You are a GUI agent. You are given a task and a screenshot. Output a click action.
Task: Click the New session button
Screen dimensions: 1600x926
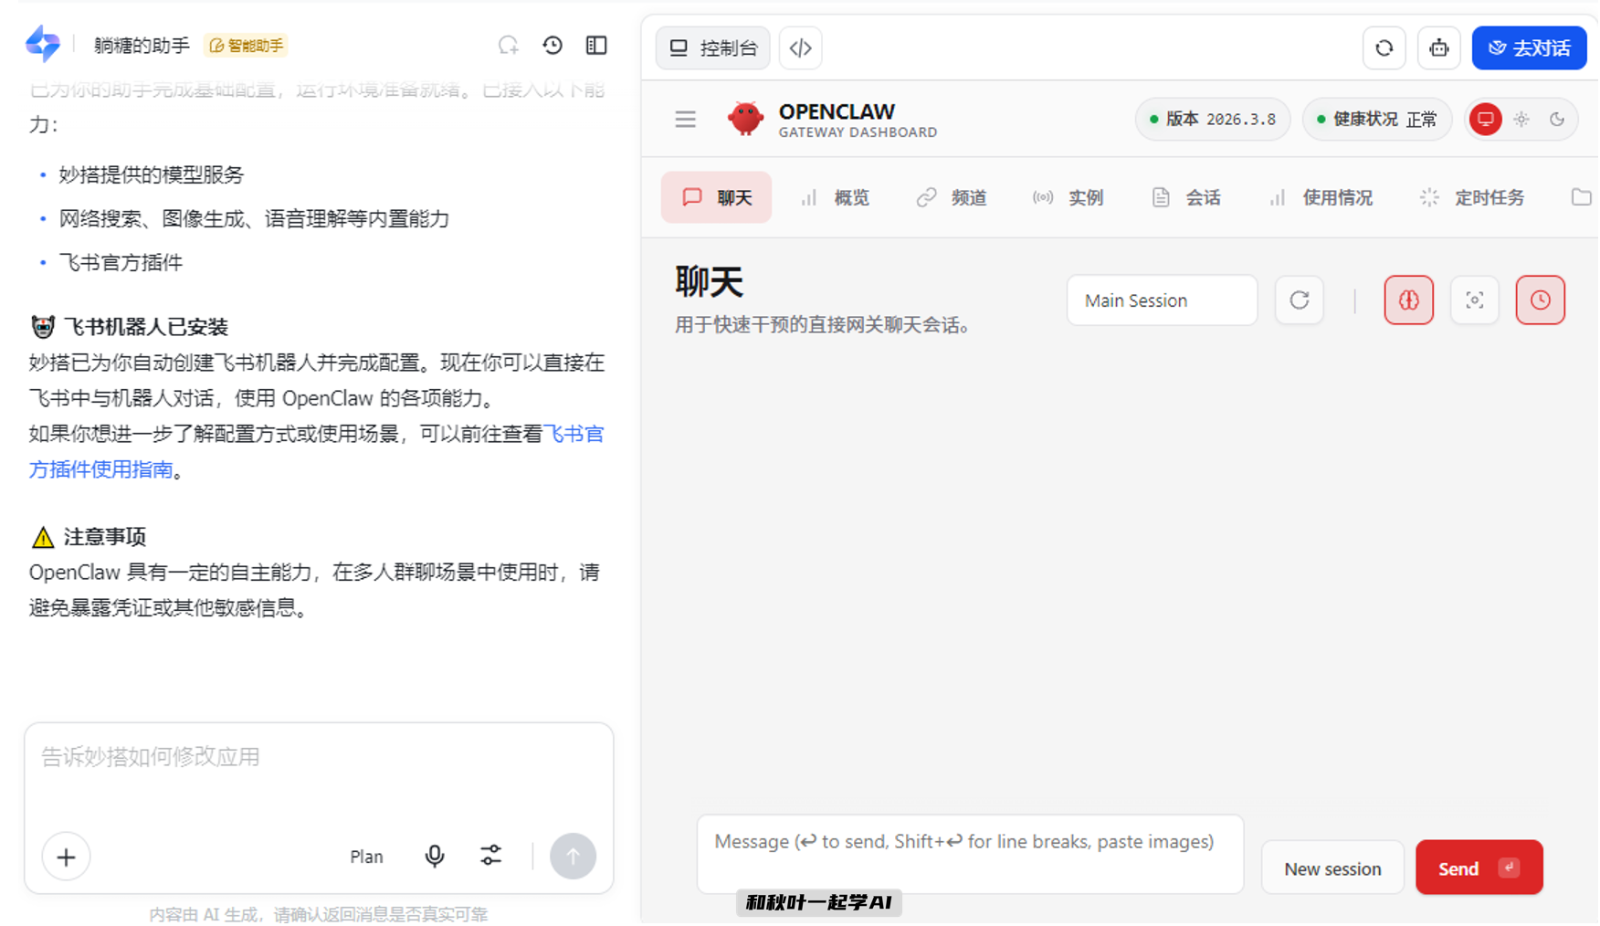1332,868
